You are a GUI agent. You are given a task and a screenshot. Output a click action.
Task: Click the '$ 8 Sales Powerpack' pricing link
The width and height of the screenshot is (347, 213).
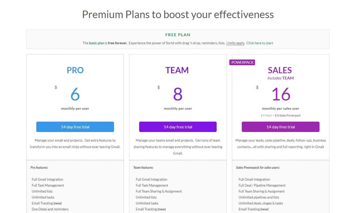[288, 115]
